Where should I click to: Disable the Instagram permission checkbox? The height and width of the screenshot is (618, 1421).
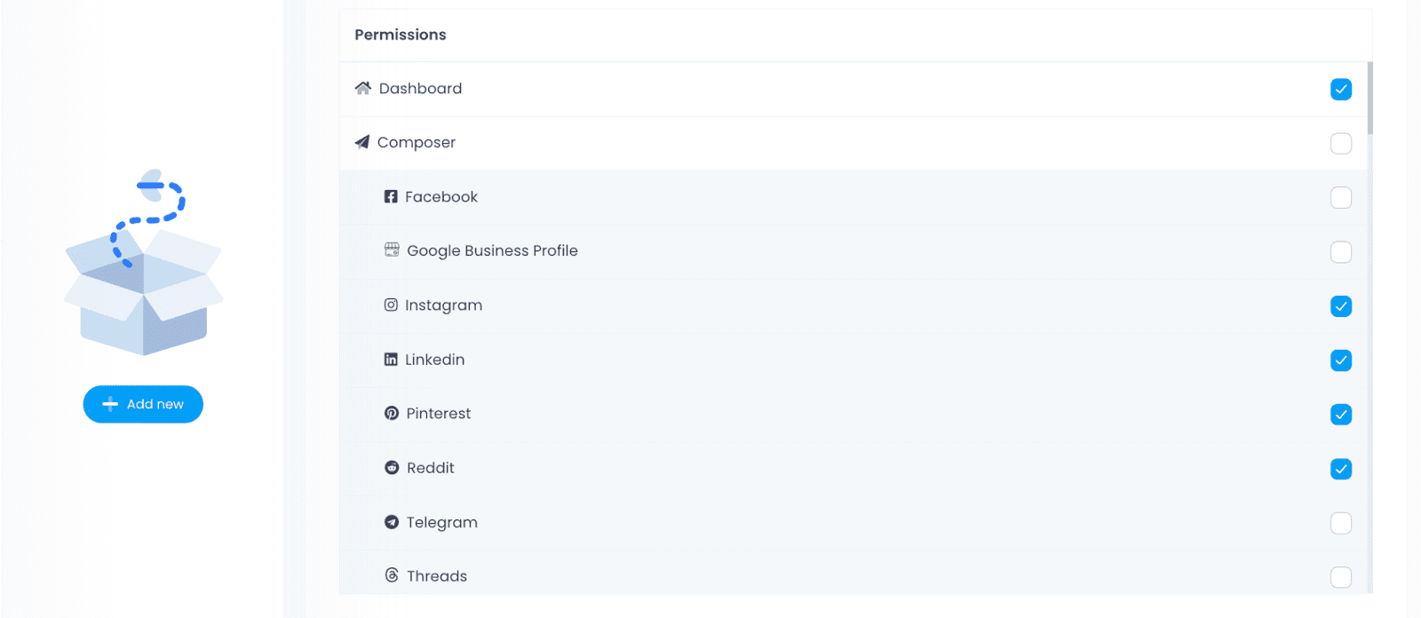tap(1341, 306)
